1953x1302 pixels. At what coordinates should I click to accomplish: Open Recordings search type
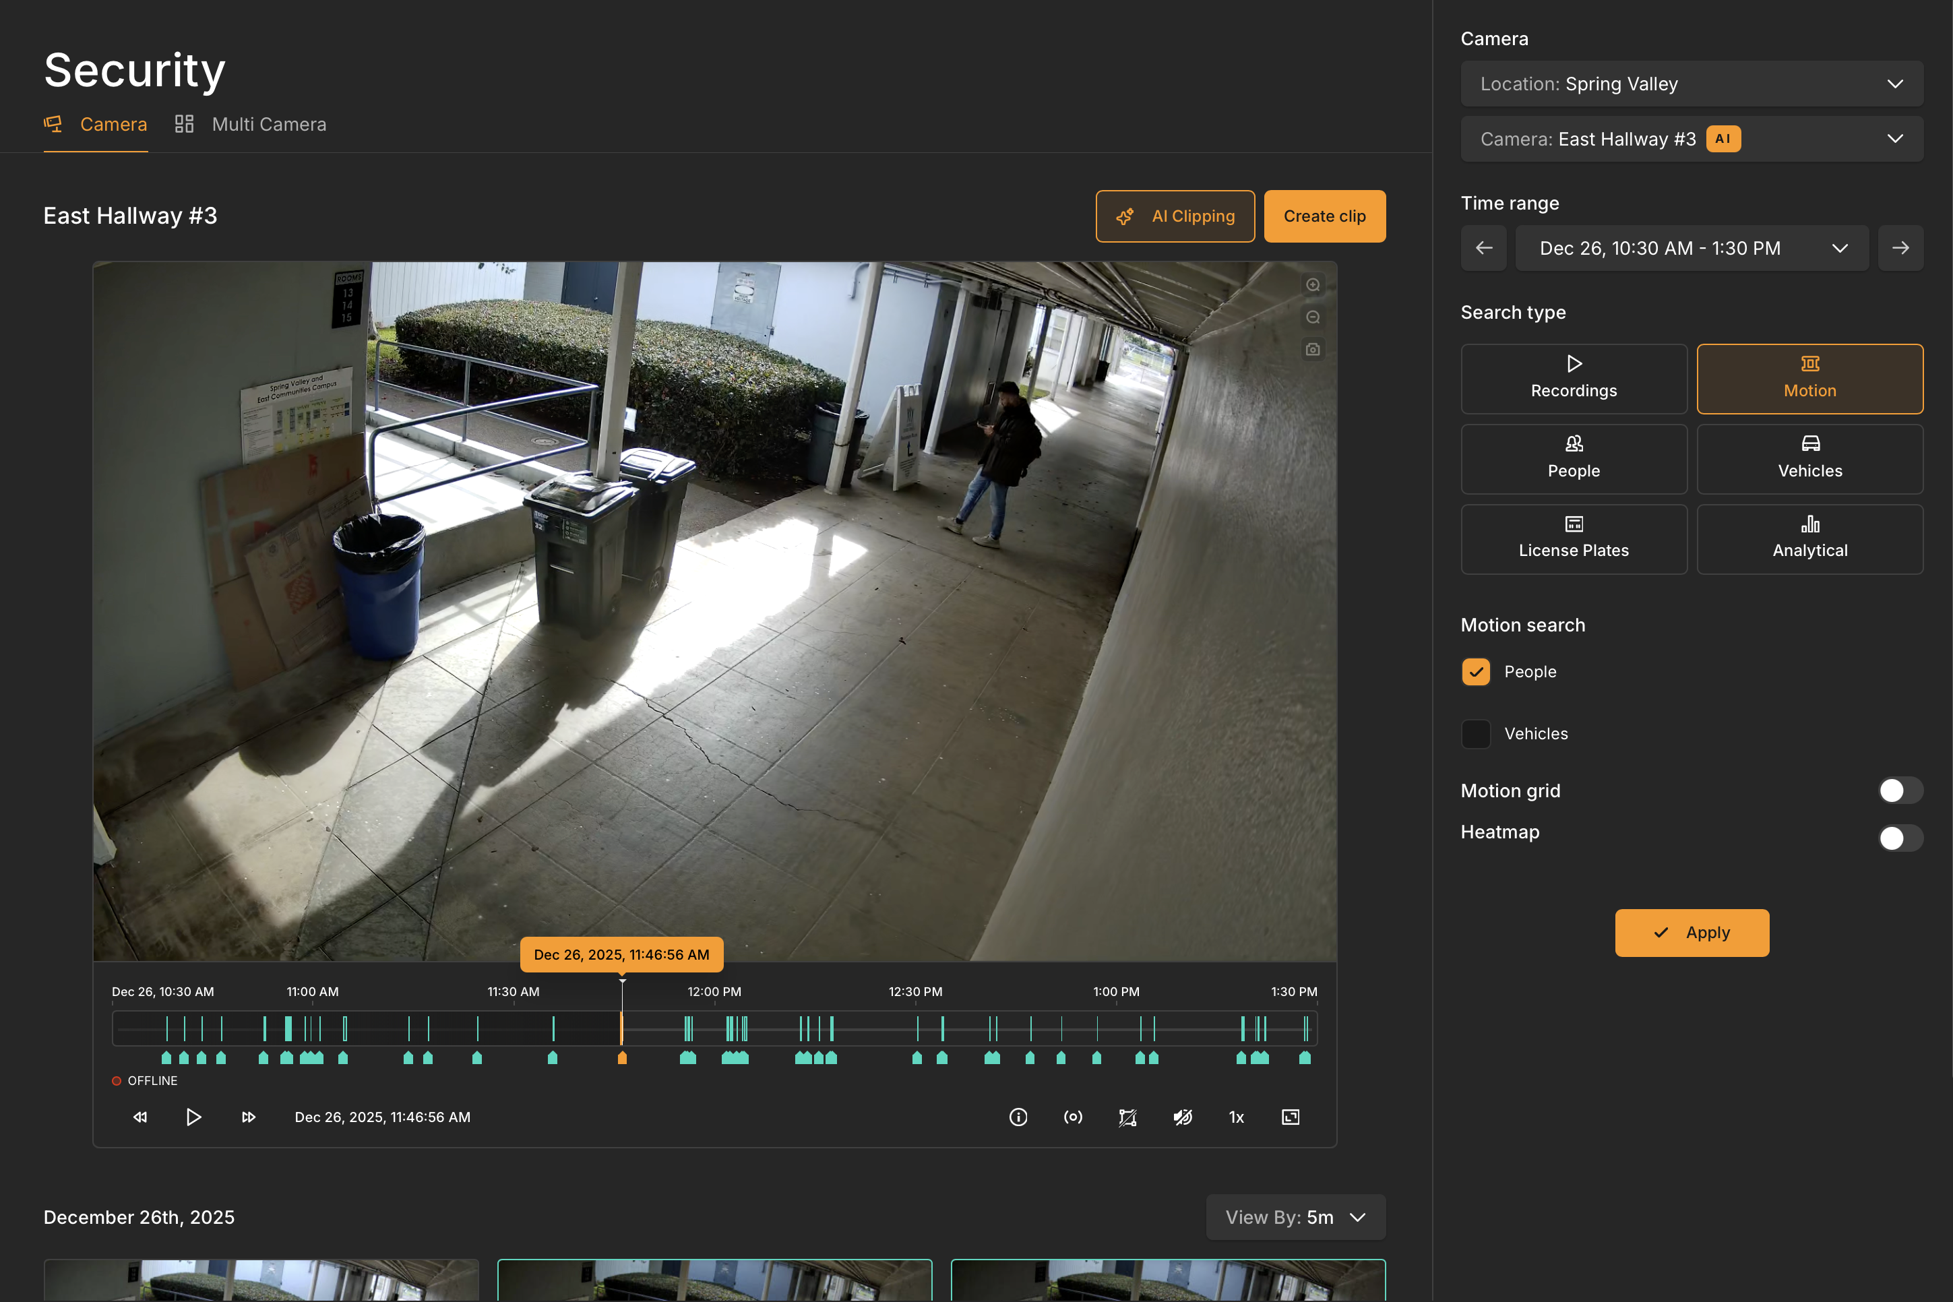point(1573,379)
